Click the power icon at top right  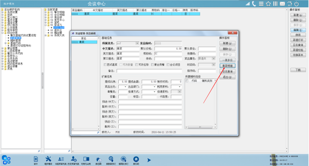(x=297, y=4)
